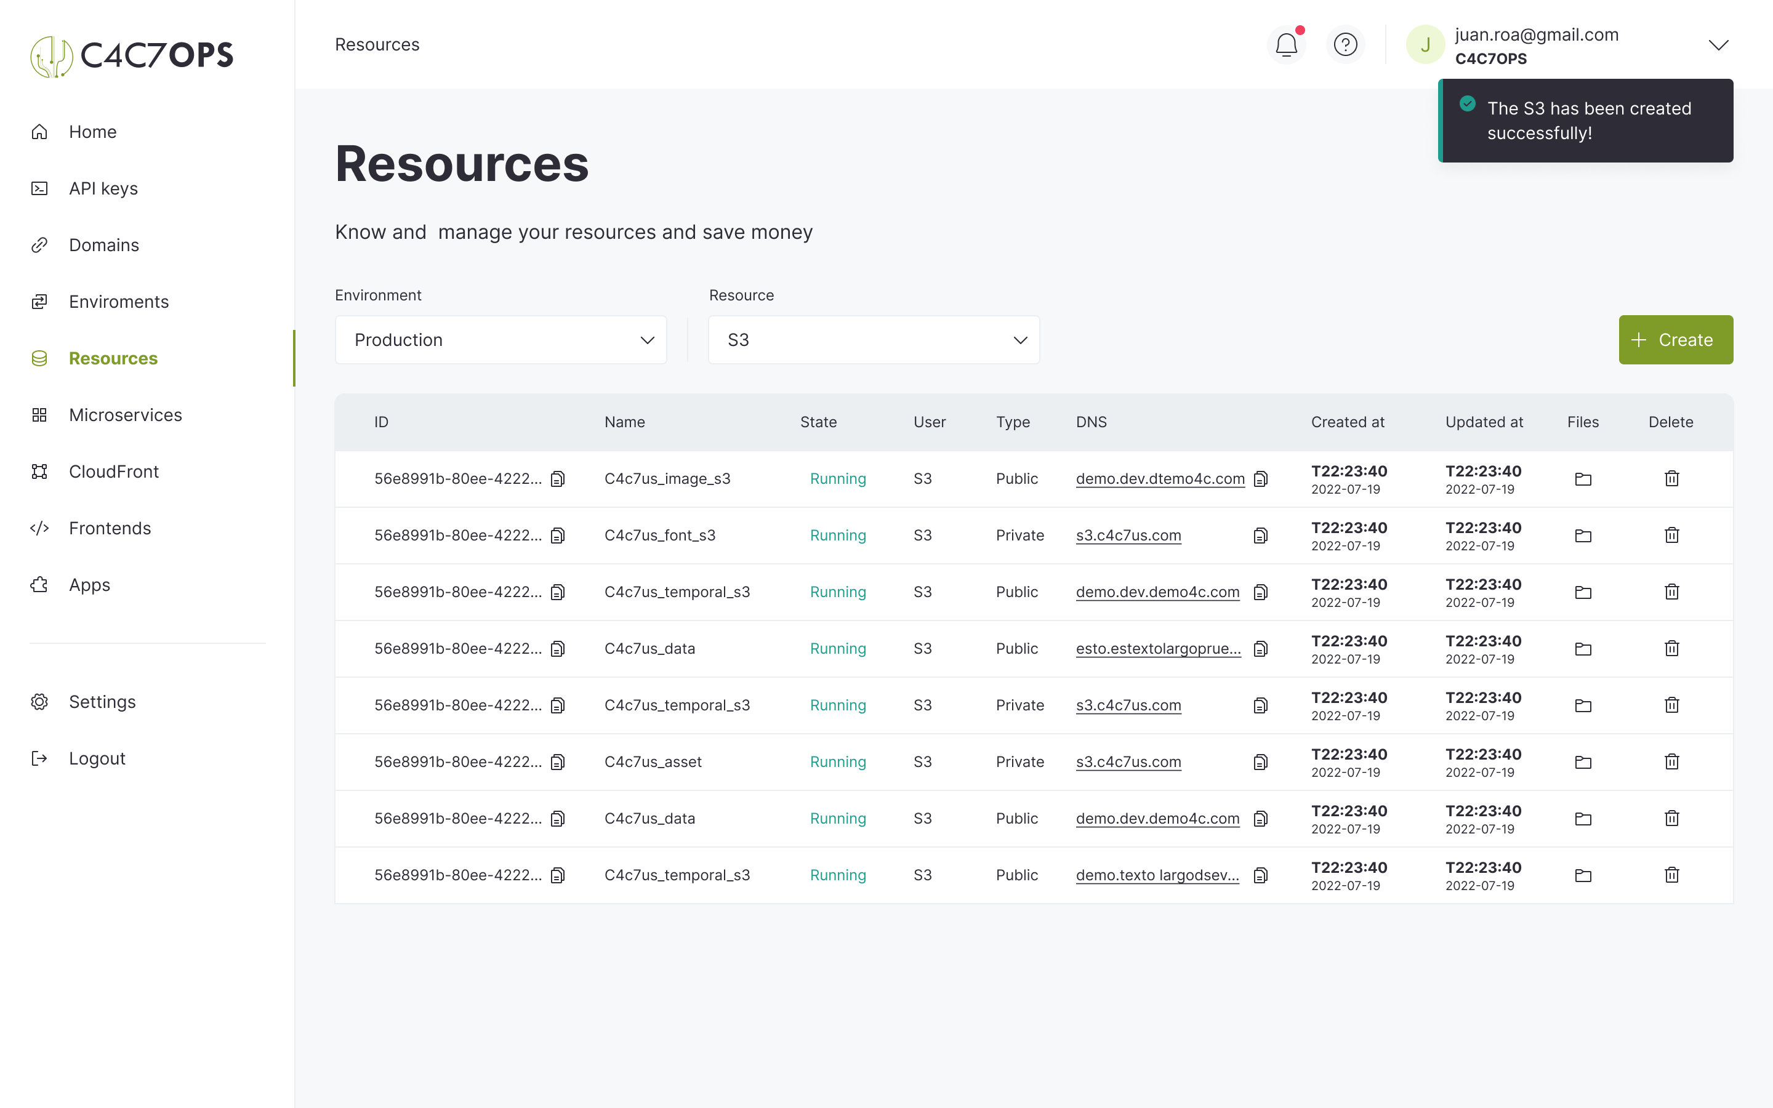1773x1108 pixels.
Task: Open link demo.dev.dtemo4c.com
Action: point(1160,478)
